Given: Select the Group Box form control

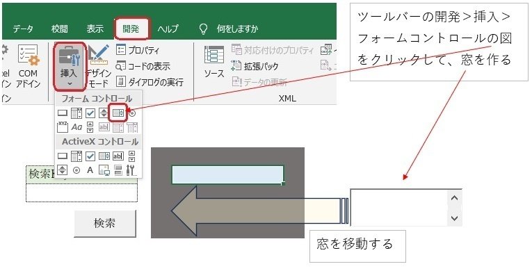Looking at the screenshot, I should (63, 127).
